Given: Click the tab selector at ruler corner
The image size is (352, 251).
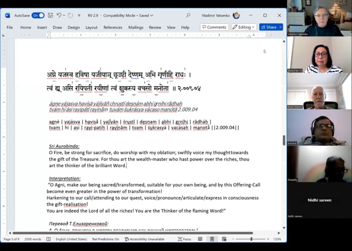Looking at the screenshot, I should [x=3, y=35].
